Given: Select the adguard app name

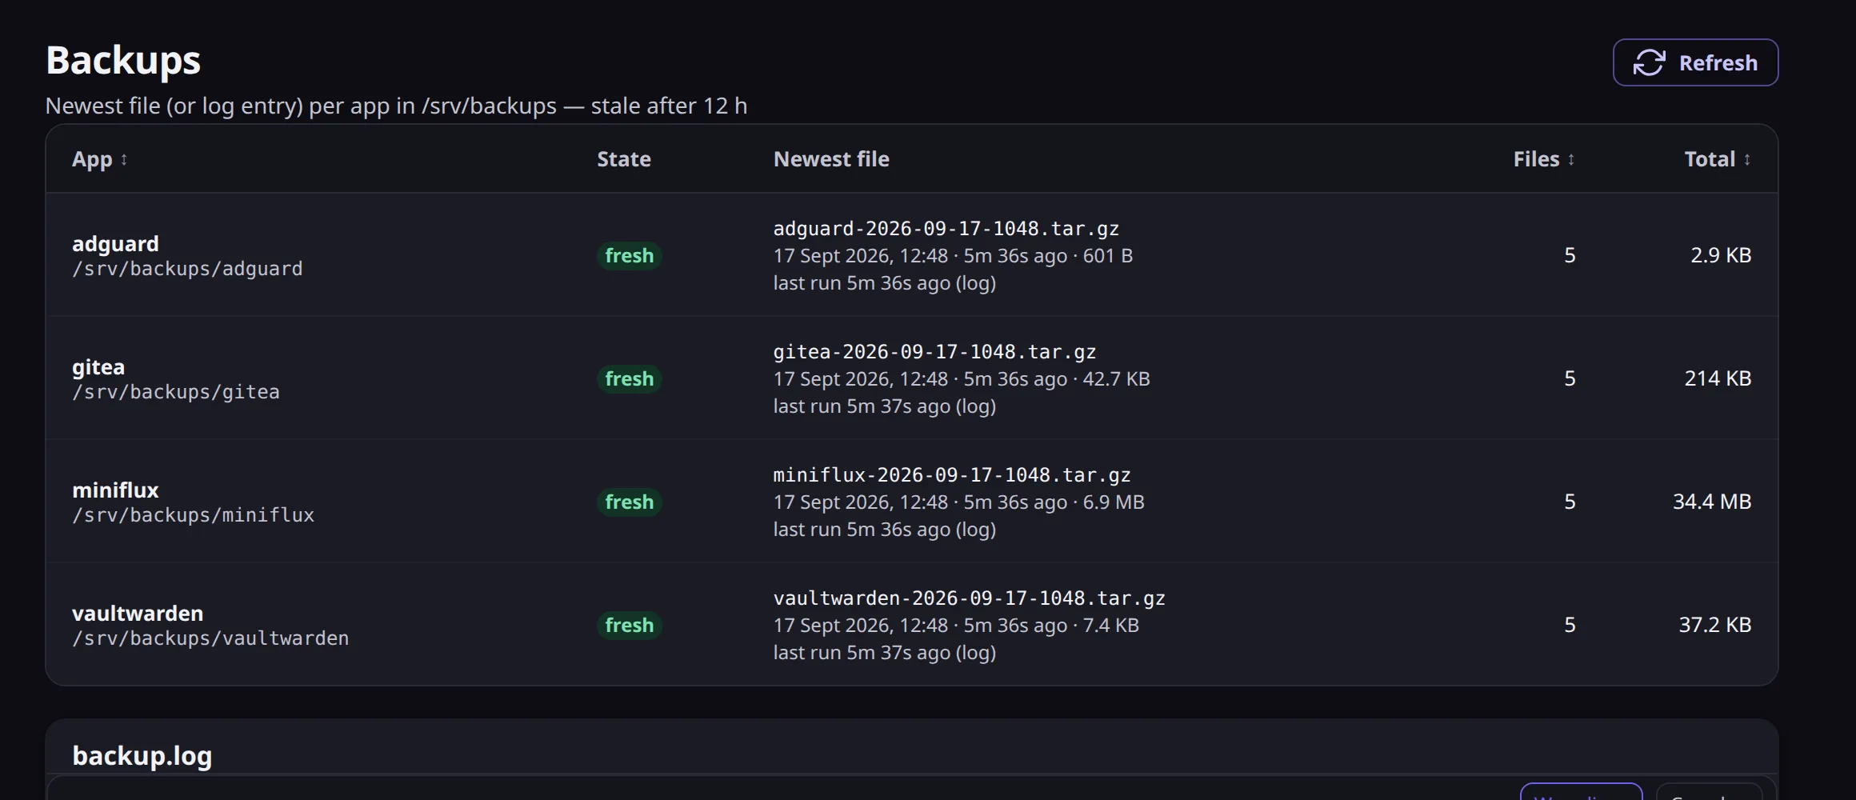Looking at the screenshot, I should click(x=115, y=243).
